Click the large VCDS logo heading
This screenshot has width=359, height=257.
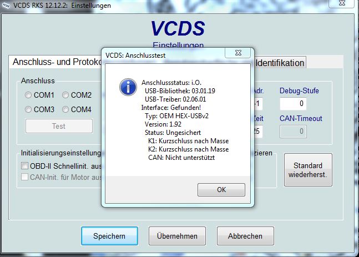coord(178,28)
